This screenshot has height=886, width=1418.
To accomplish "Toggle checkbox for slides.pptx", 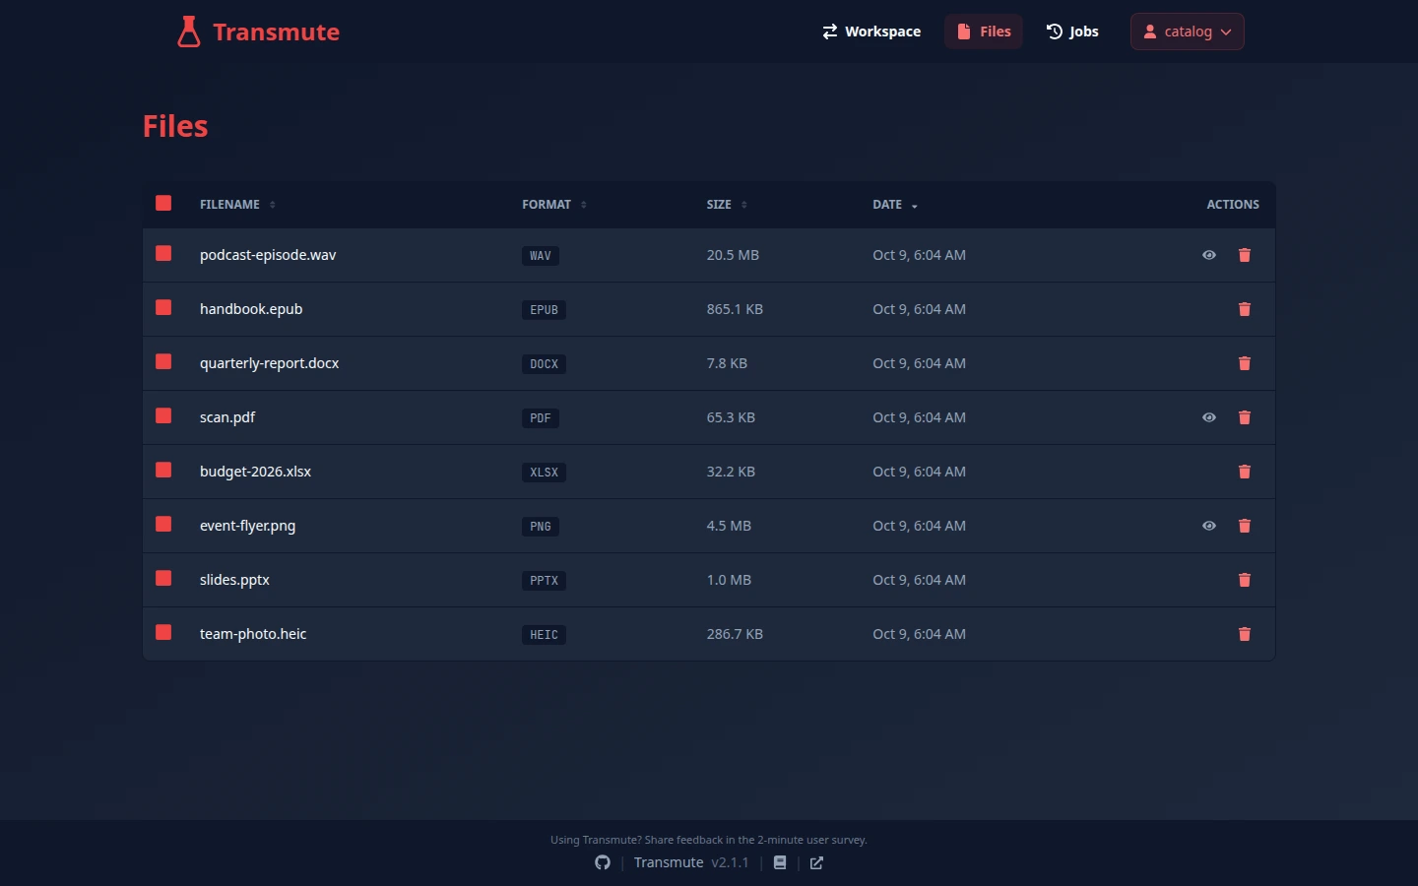I will (163, 578).
